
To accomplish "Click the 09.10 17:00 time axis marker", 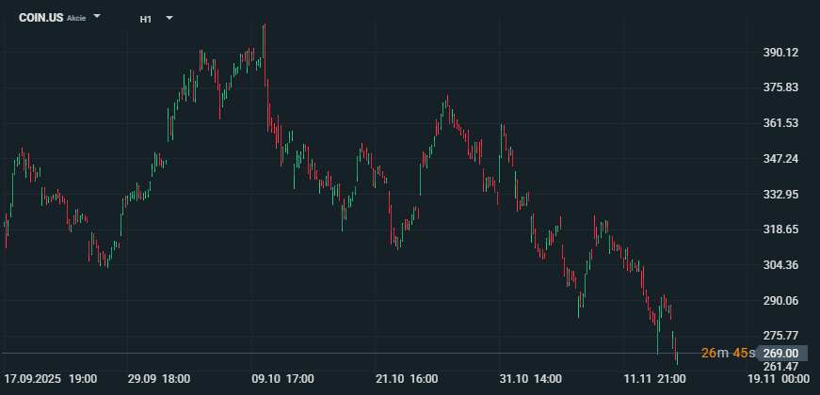I will [x=283, y=379].
